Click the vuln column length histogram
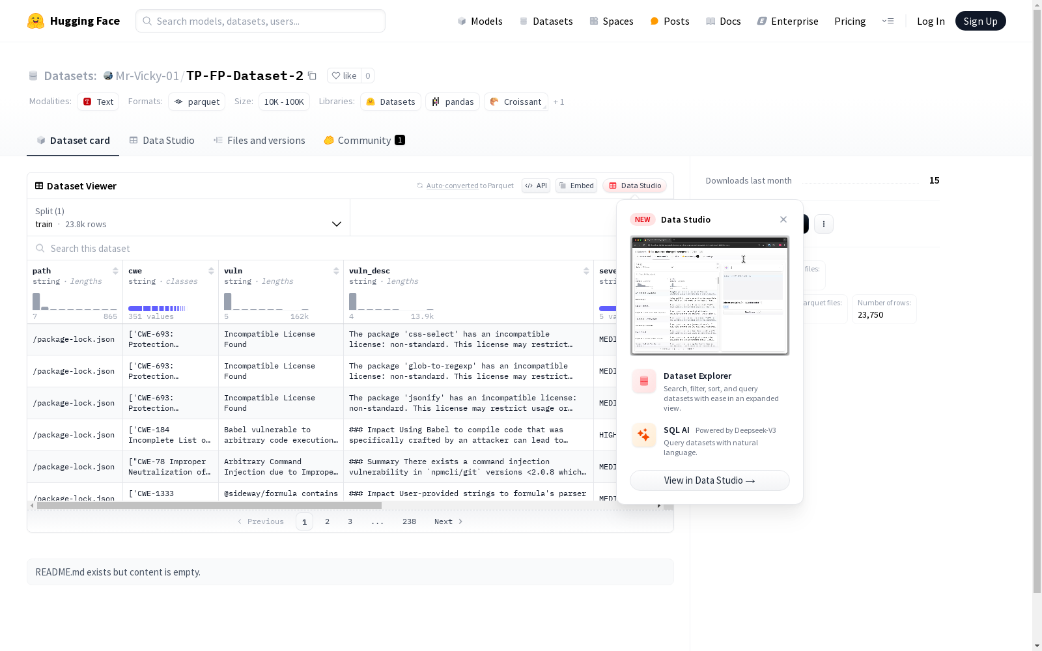This screenshot has width=1042, height=651. (x=266, y=301)
